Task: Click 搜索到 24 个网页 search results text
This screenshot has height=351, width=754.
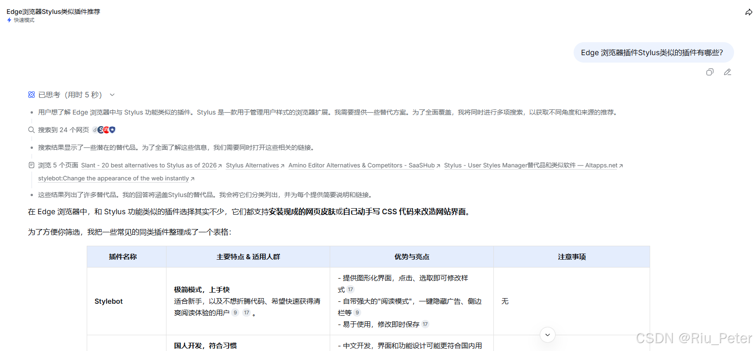Action: point(64,130)
